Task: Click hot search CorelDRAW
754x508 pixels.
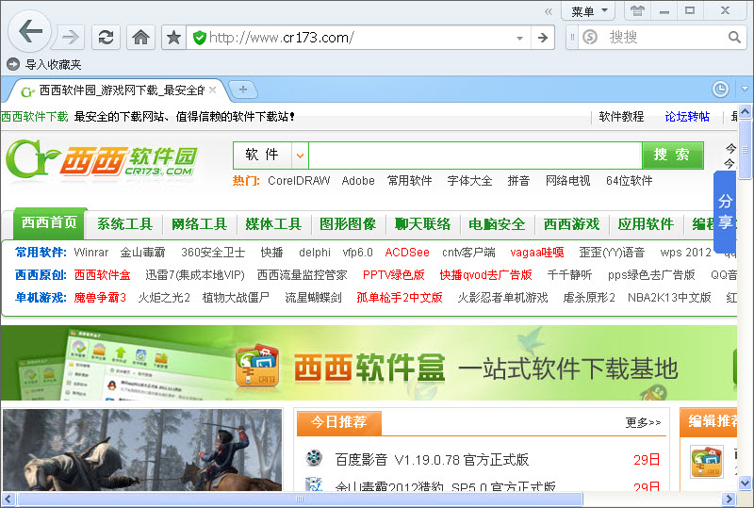Action: click(x=299, y=181)
